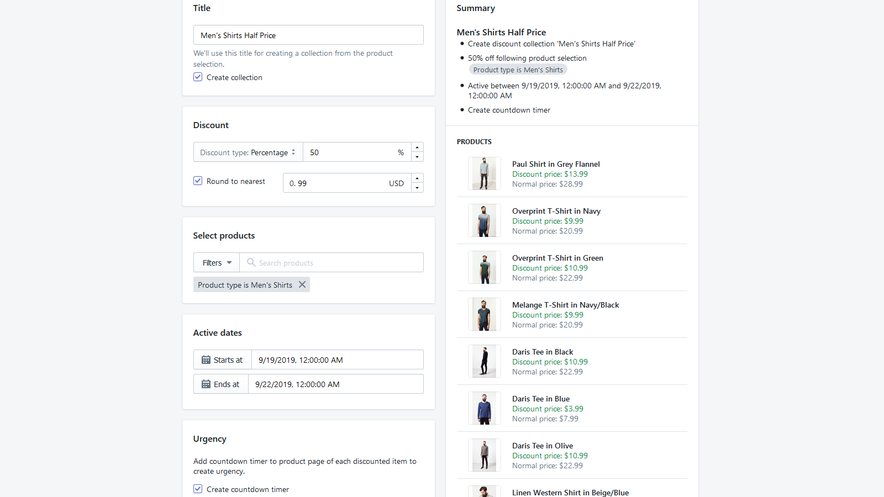Click the Paul Shirt in Grey Flannel thumbnail
Viewport: 884px width, 497px height.
(484, 173)
